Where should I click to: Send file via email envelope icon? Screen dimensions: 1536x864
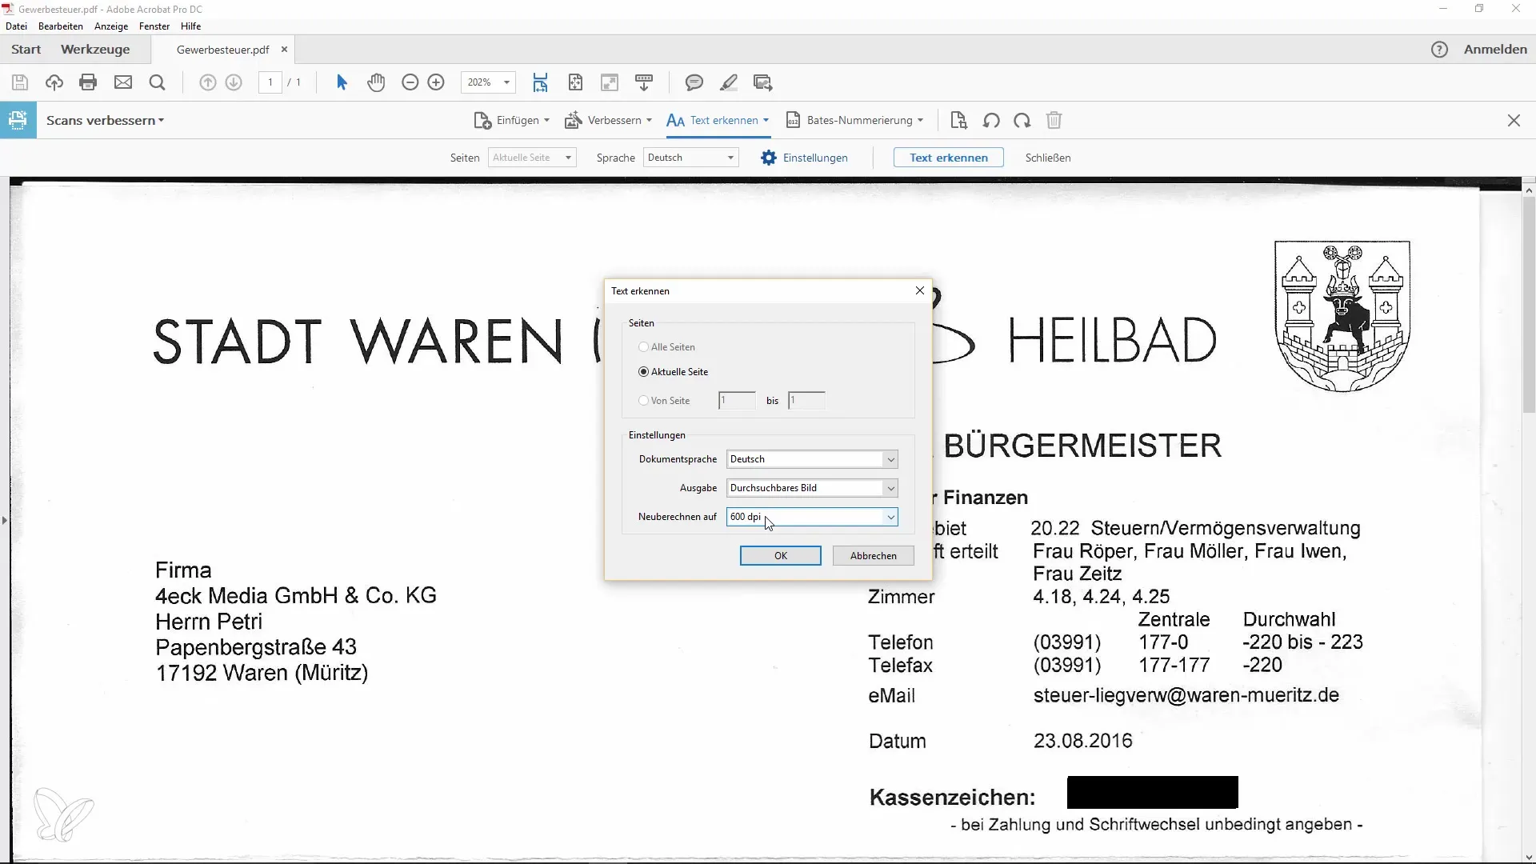[x=123, y=82]
